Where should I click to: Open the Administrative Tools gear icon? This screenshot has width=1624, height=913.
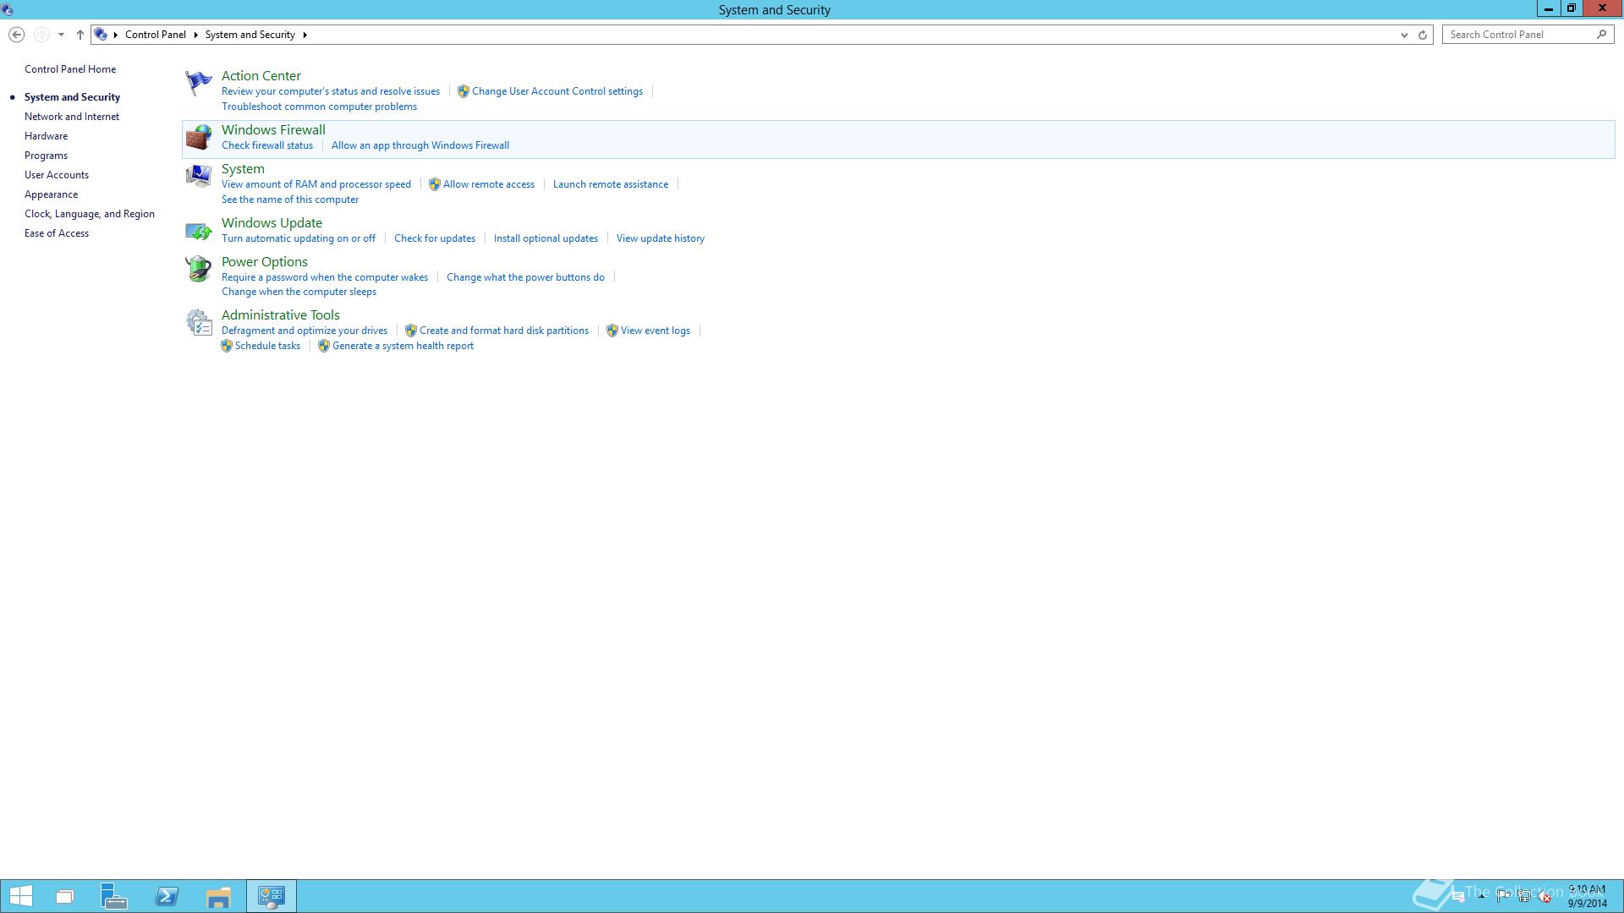pos(198,322)
